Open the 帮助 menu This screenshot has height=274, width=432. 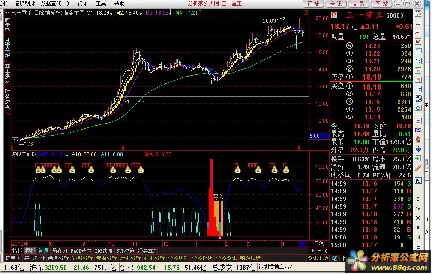[x=119, y=3]
